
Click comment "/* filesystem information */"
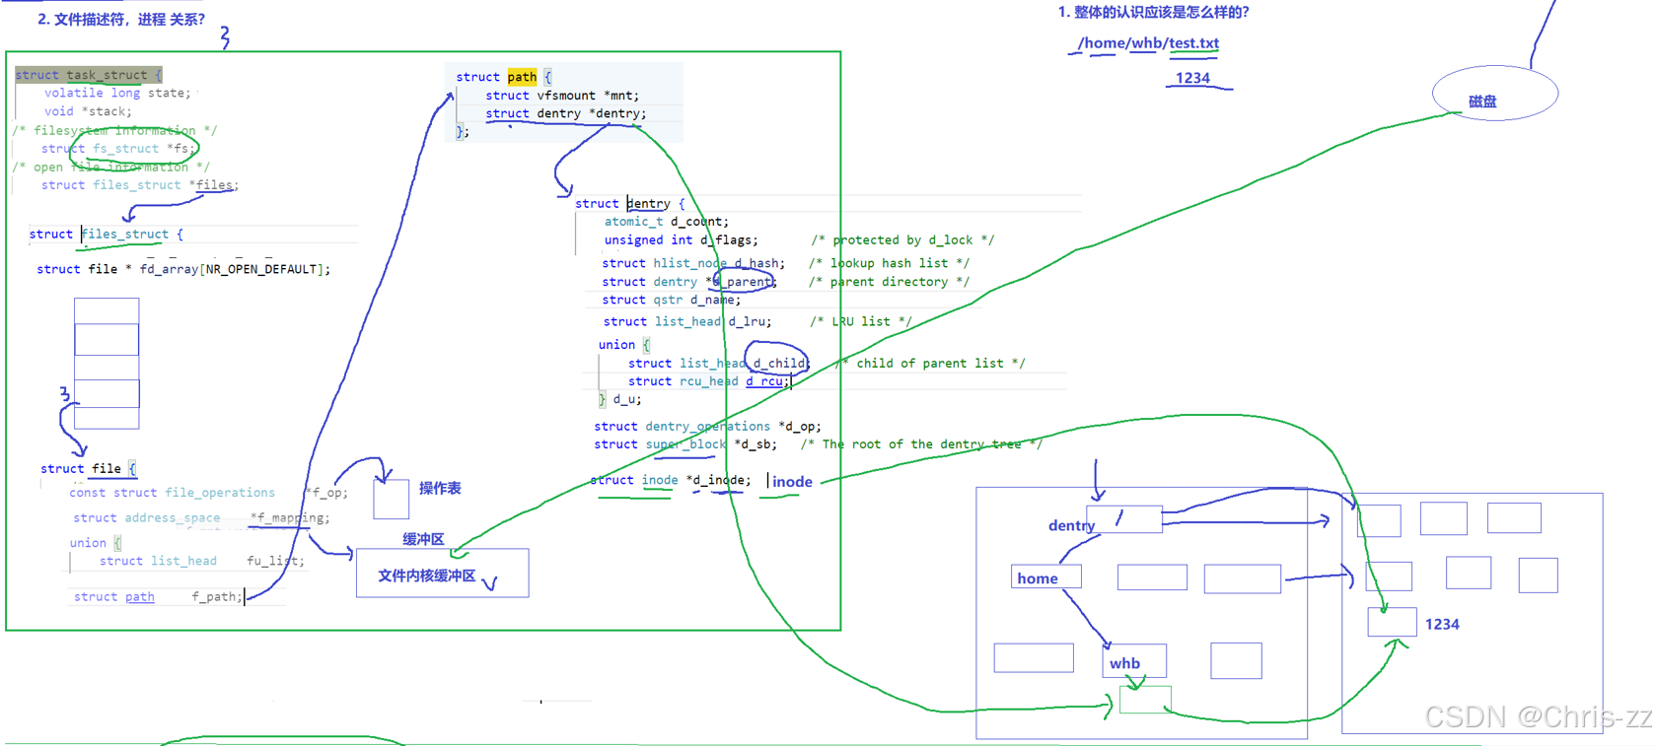tap(115, 130)
